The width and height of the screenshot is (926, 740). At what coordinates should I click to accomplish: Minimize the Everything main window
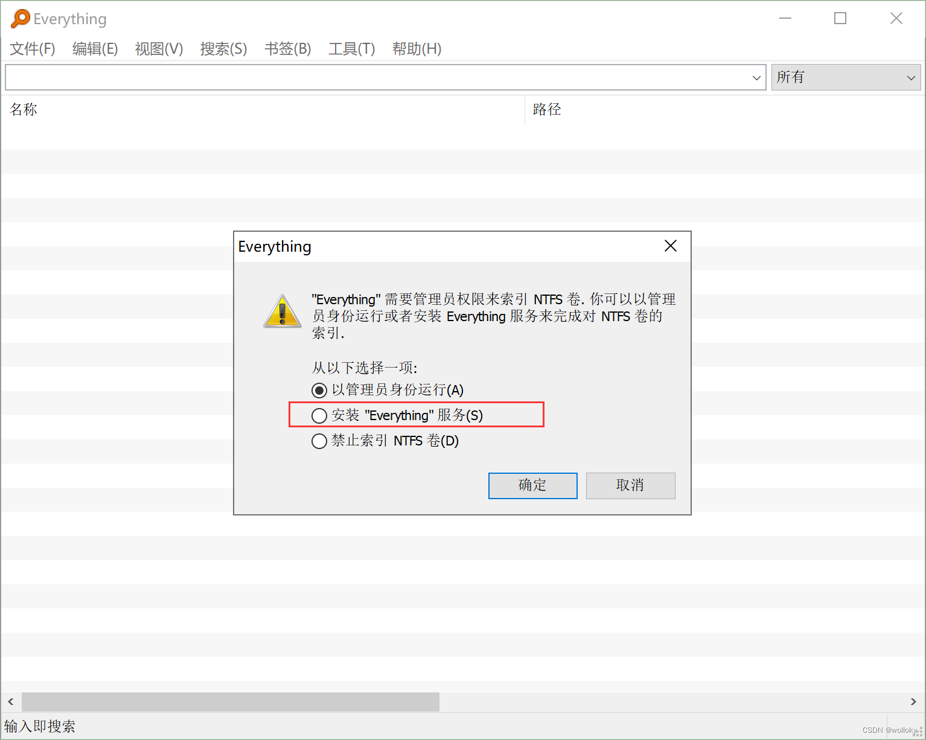click(x=785, y=18)
